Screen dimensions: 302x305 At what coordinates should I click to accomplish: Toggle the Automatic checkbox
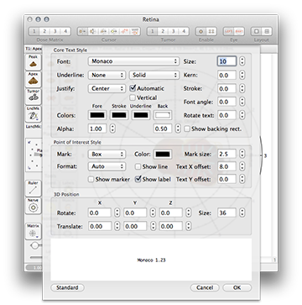tap(133, 88)
